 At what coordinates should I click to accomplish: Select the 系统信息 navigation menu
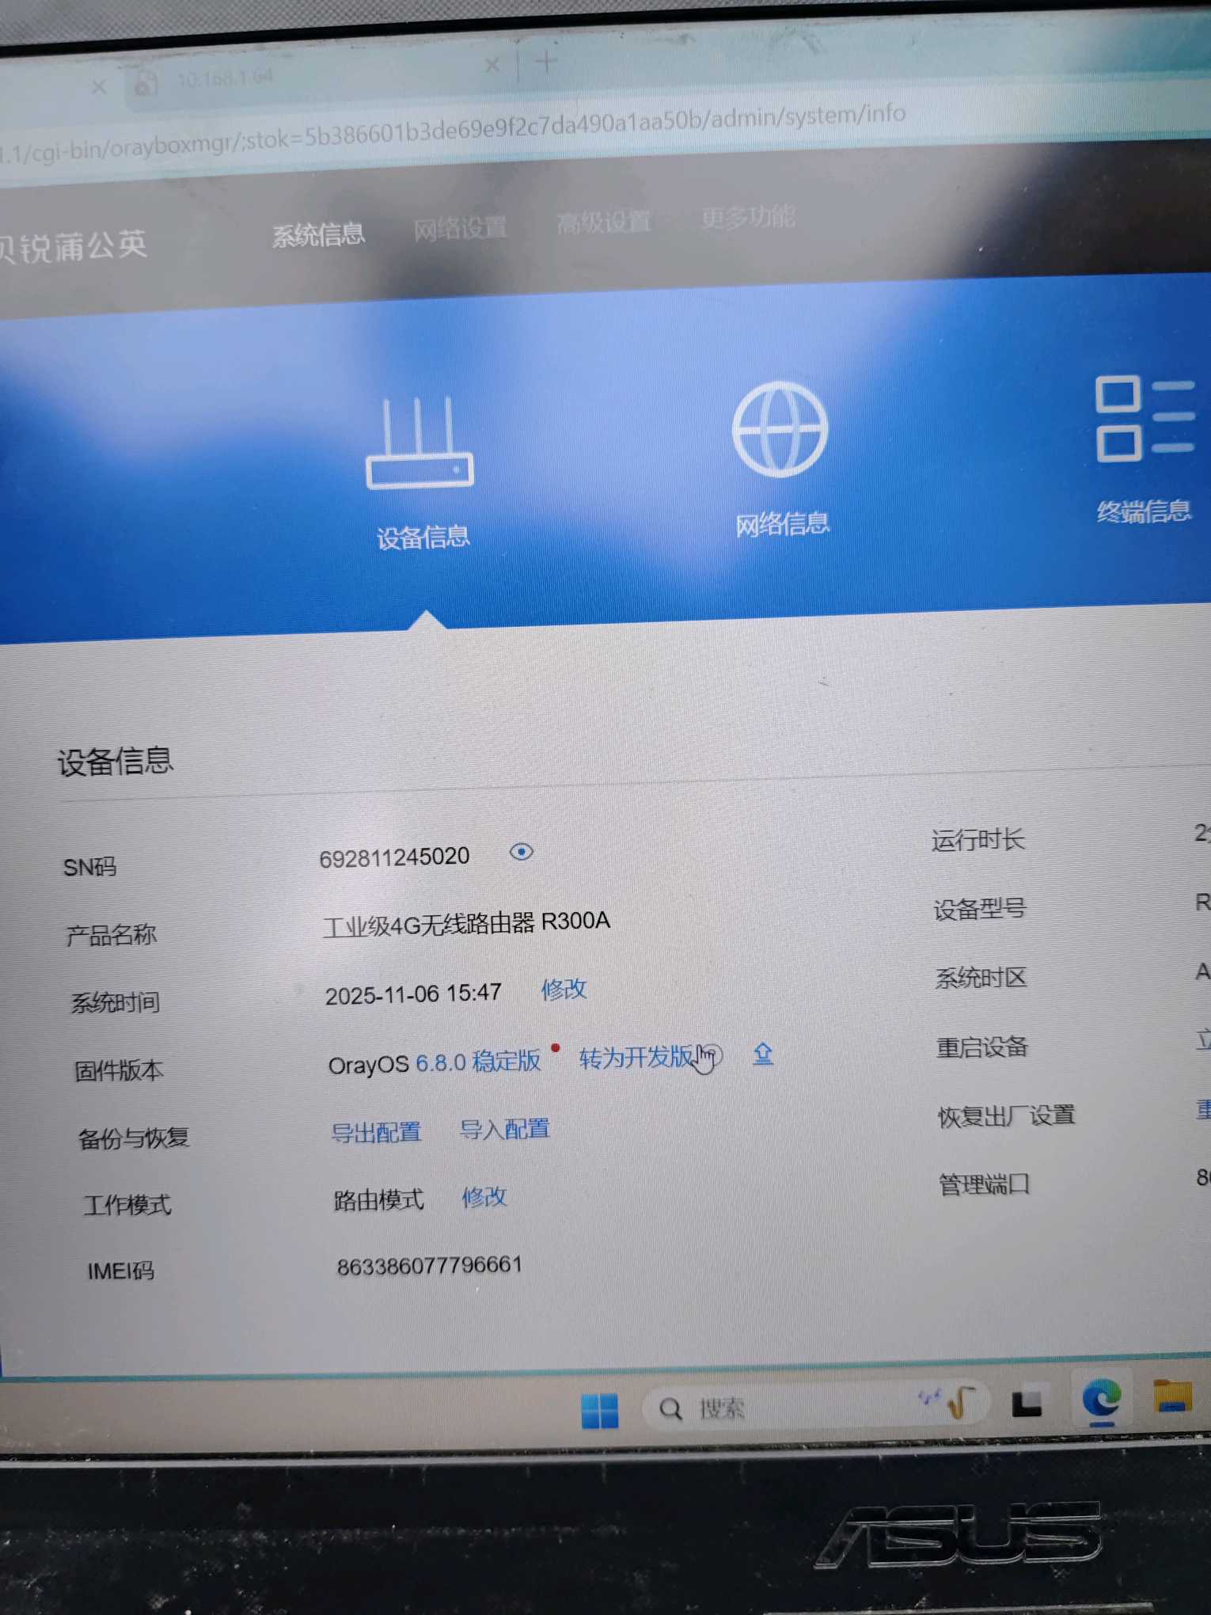coord(318,234)
